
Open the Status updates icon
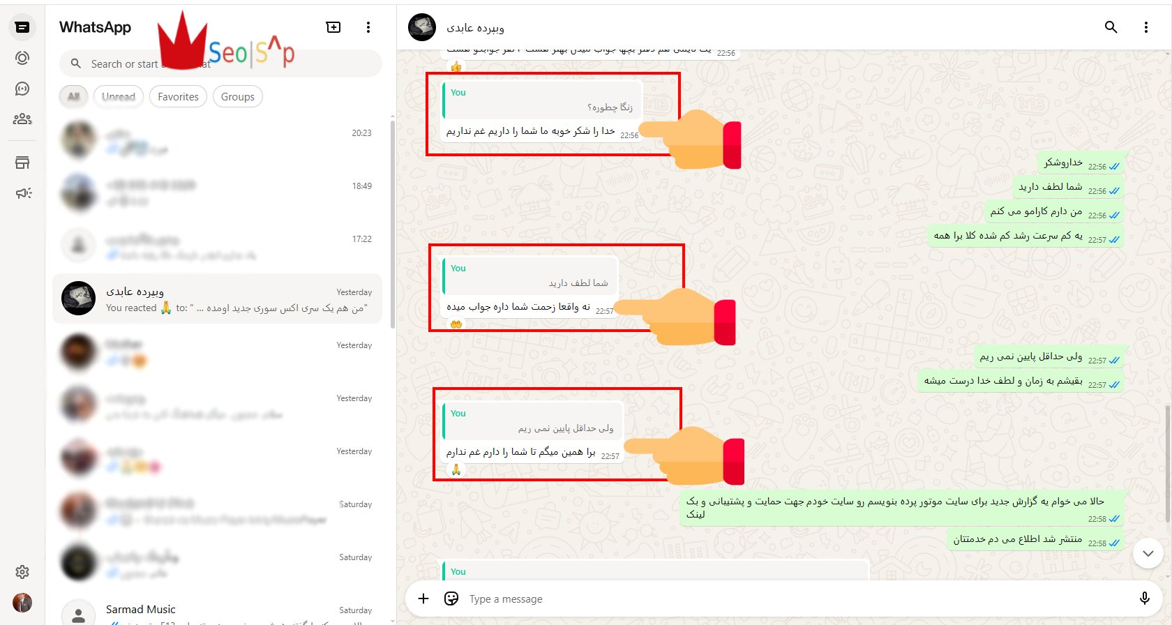pyautogui.click(x=22, y=58)
